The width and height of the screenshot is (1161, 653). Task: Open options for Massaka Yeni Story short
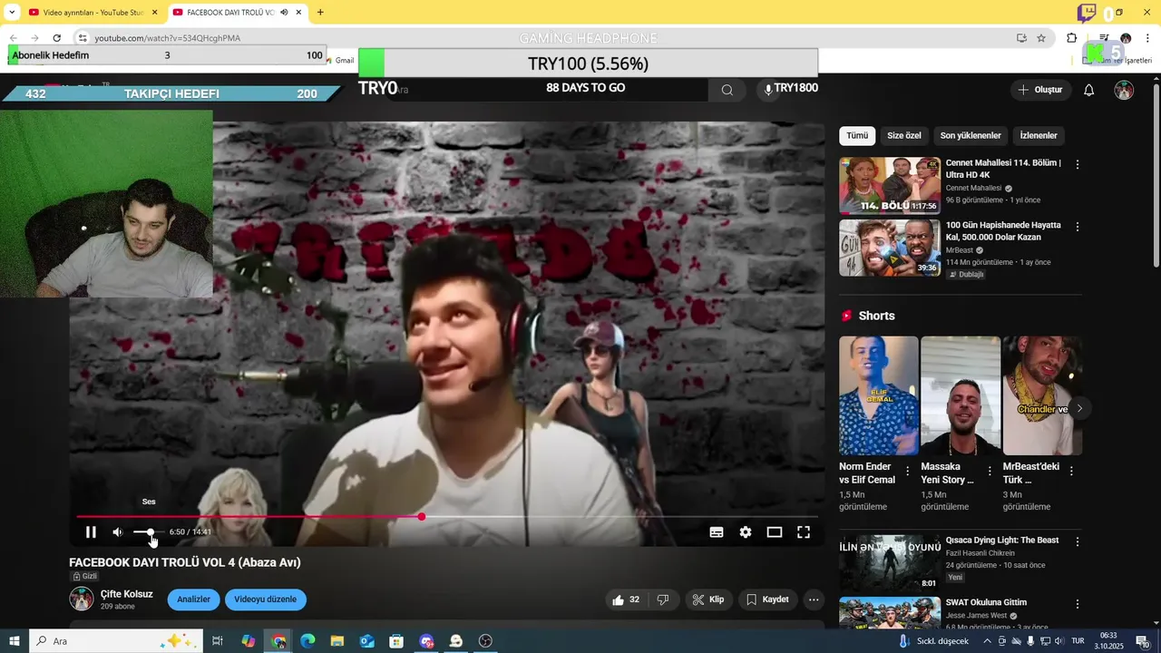(x=990, y=472)
